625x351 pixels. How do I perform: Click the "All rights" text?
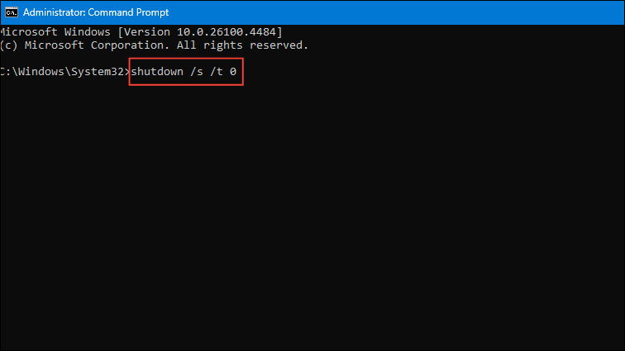click(x=210, y=45)
